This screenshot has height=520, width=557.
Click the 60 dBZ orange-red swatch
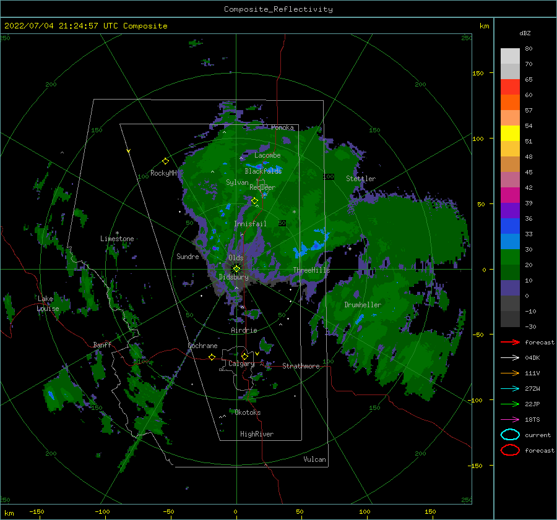coord(510,103)
